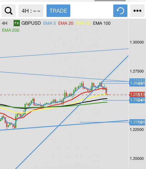Tap the blue TRADE button

[x=58, y=11]
